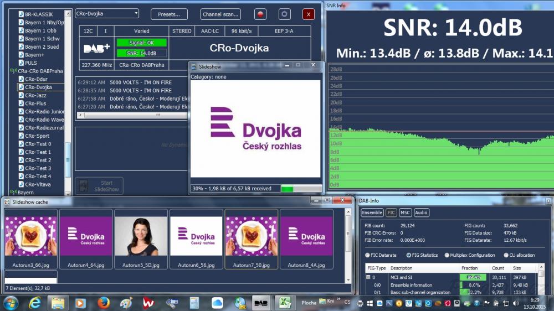554x311 pixels.
Task: Click the Start SlideShow film icon
Action: (84, 186)
